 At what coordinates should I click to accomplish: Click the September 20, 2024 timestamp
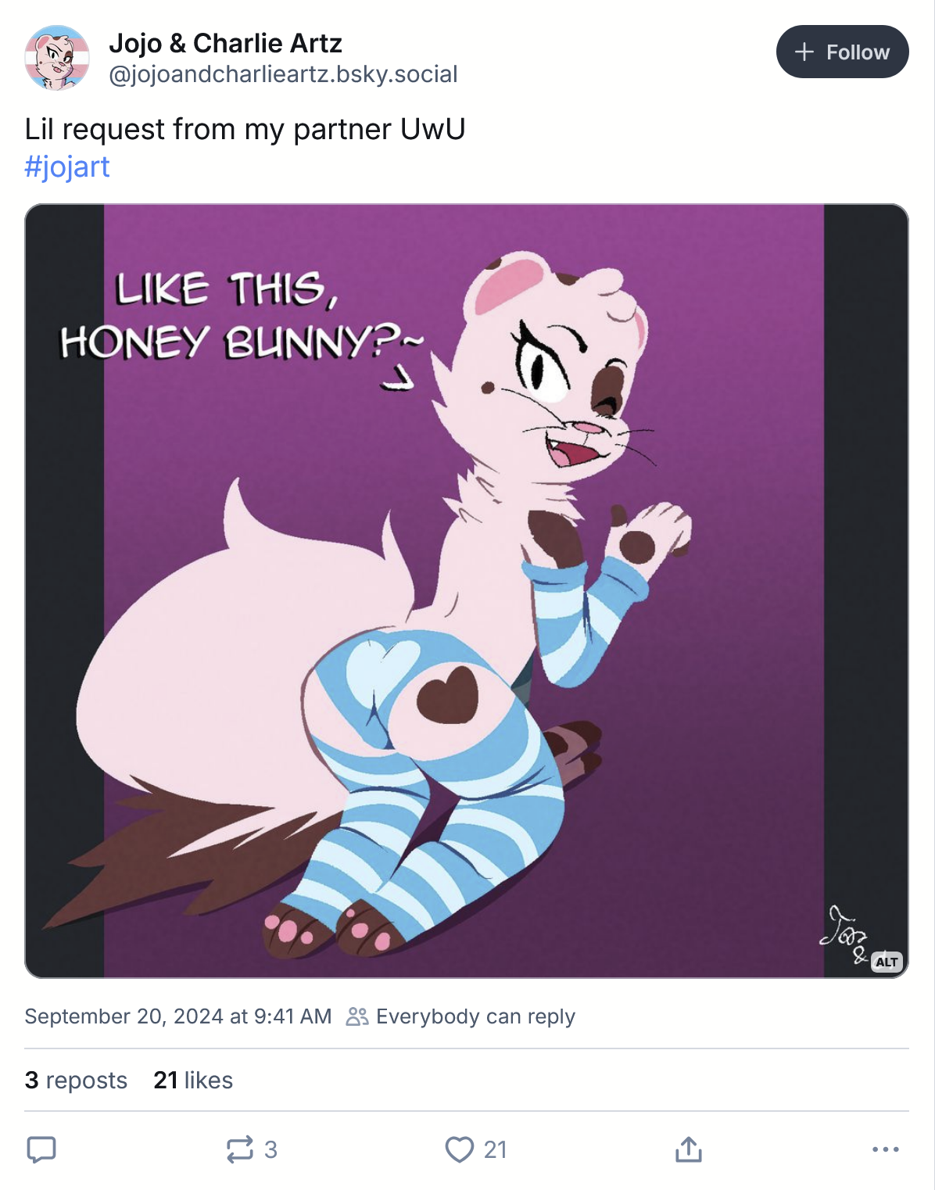[178, 1016]
